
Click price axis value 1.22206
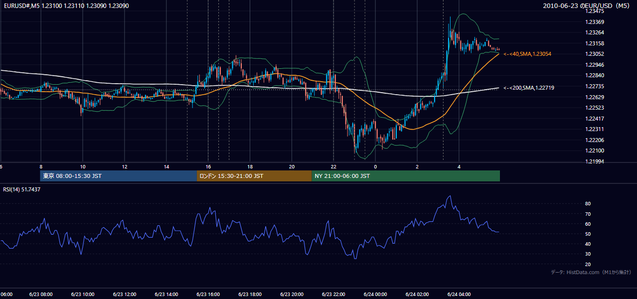pos(595,140)
